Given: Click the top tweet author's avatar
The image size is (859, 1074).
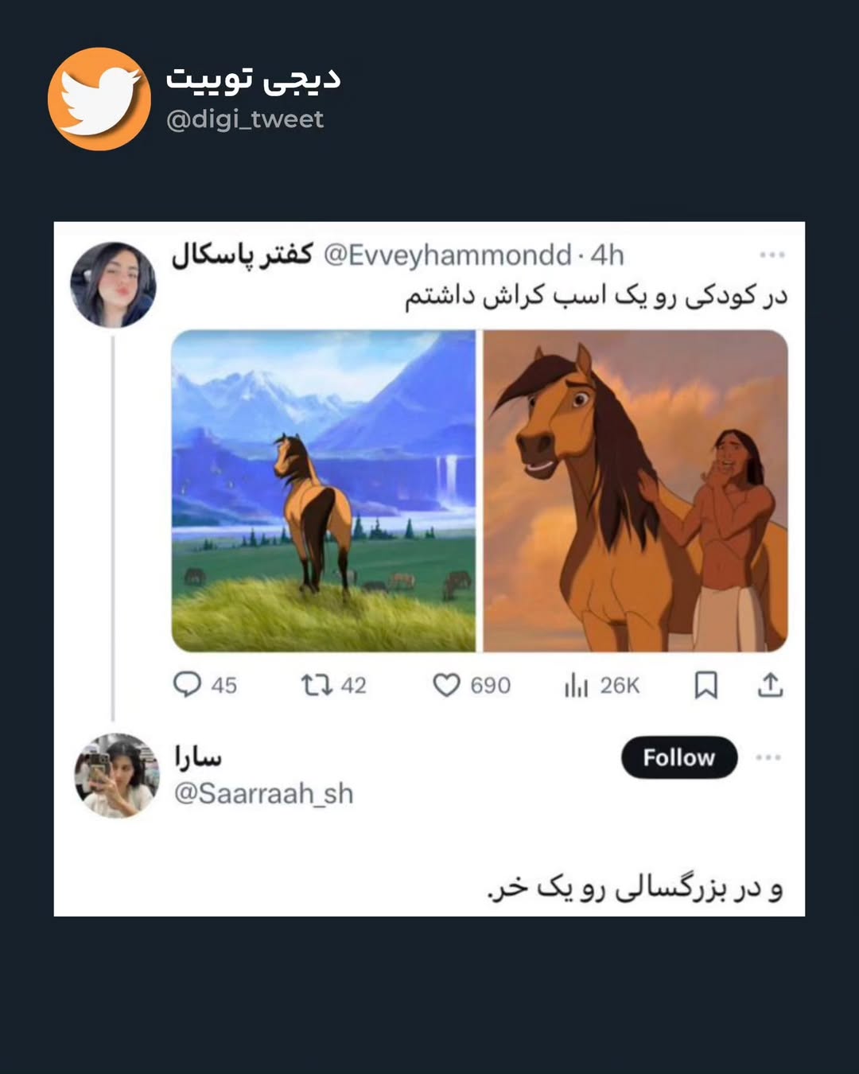Looking at the screenshot, I should pyautogui.click(x=113, y=285).
